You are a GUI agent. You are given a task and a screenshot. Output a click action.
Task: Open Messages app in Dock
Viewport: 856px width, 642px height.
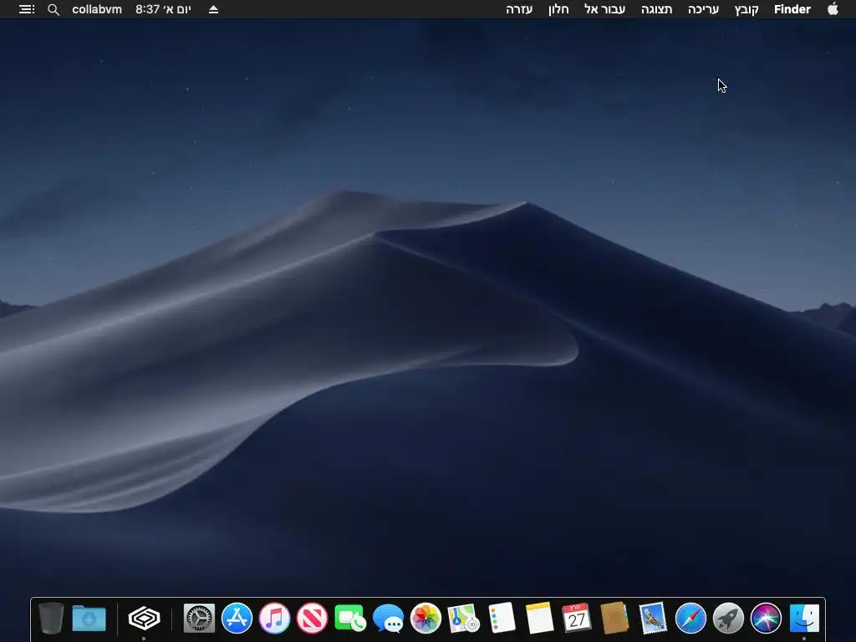coord(388,618)
